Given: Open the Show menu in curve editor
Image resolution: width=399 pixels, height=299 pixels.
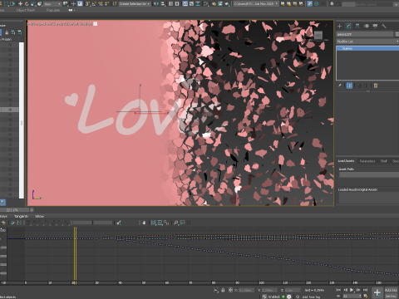Looking at the screenshot, I should tap(39, 216).
